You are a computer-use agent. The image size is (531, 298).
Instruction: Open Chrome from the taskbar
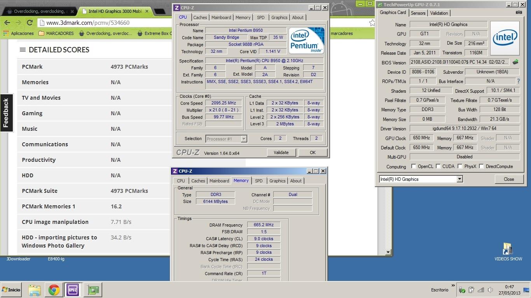54,290
